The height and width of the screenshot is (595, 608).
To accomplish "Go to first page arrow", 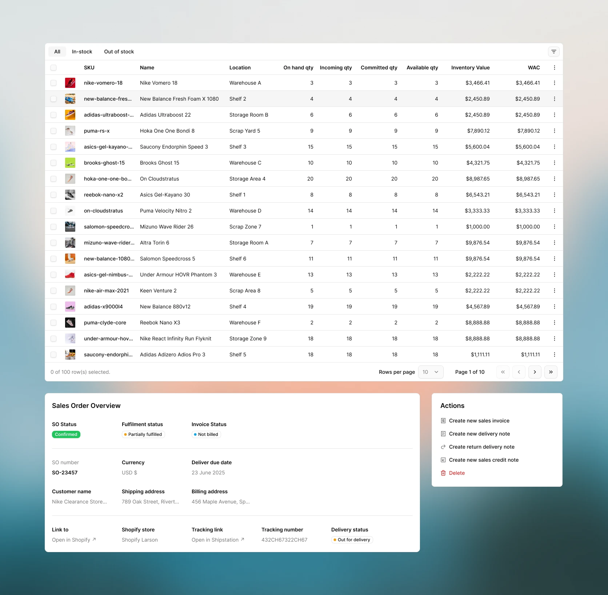I will [503, 372].
